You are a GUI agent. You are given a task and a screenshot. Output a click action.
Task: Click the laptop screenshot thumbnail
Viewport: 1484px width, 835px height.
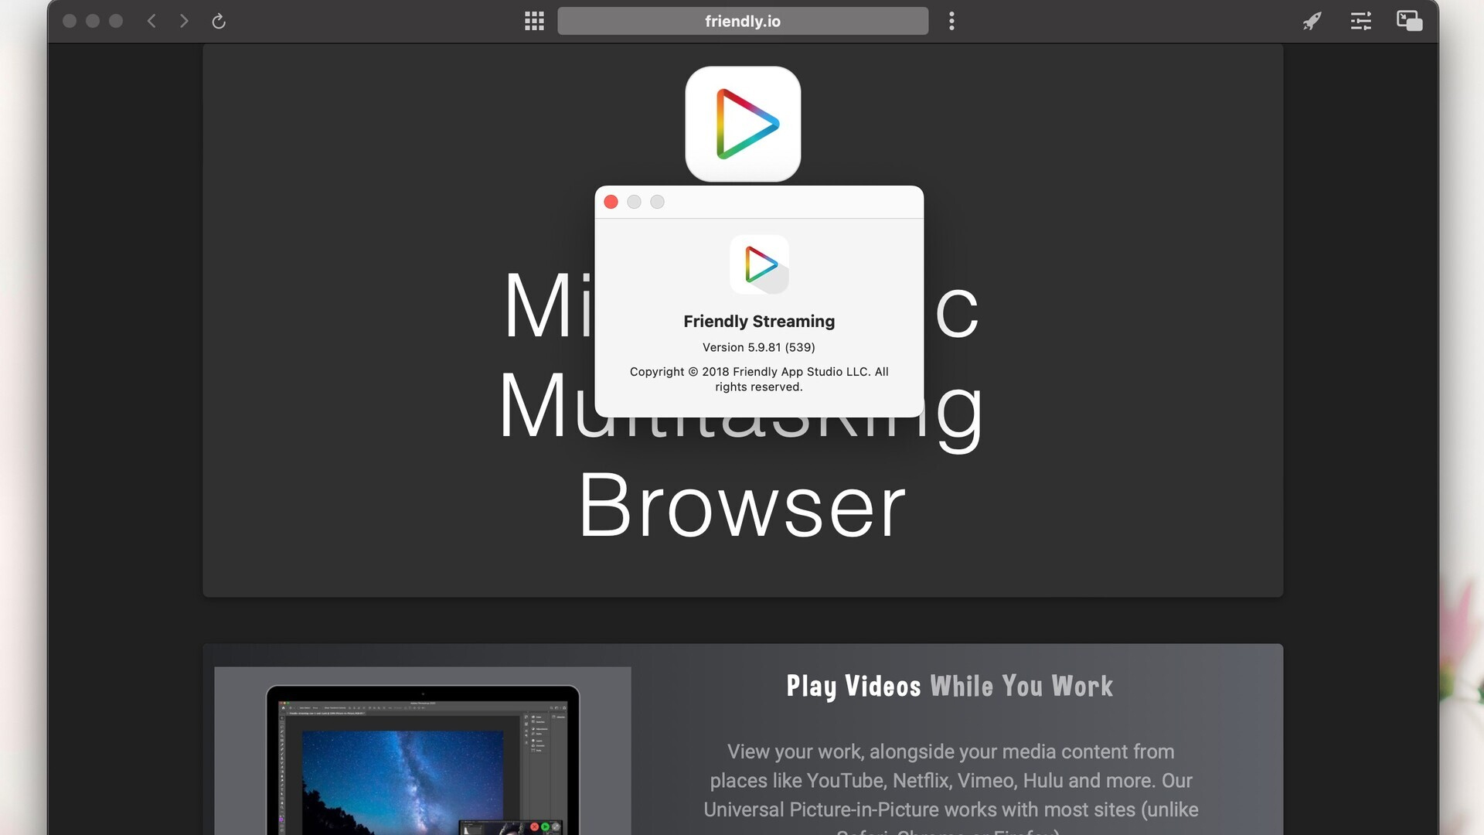click(x=423, y=751)
